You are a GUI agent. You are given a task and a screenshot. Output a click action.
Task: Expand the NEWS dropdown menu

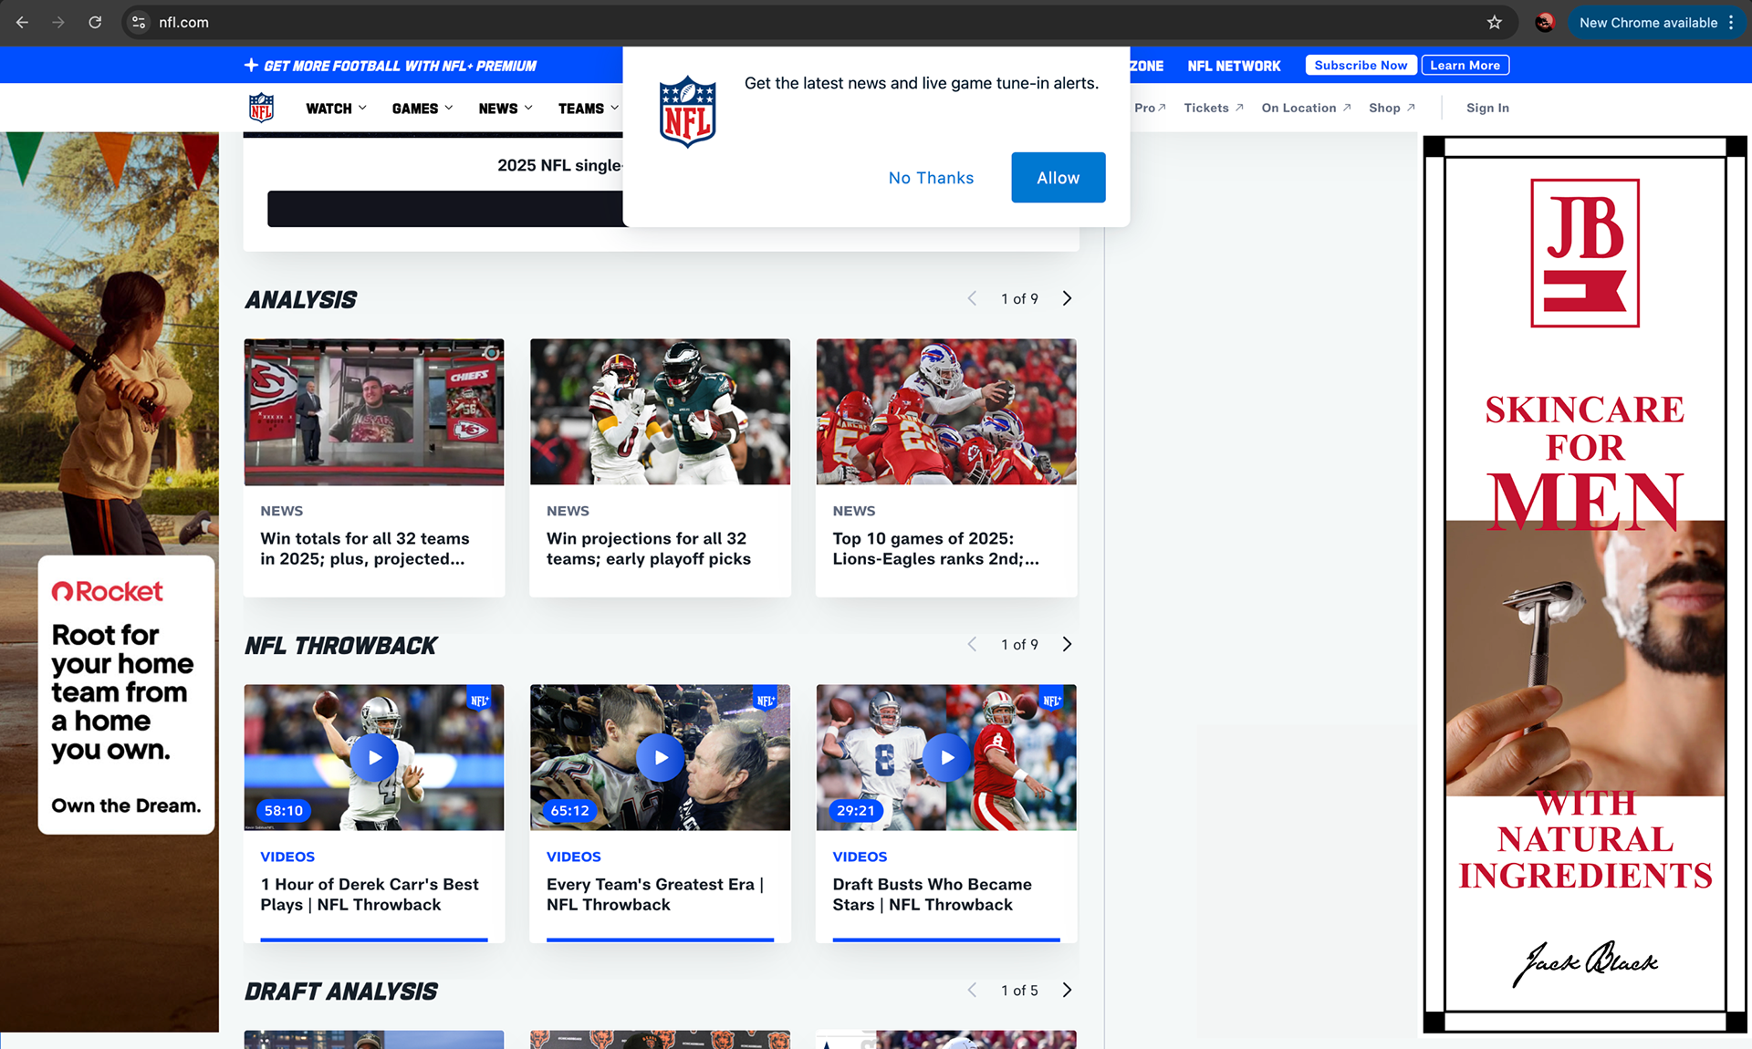pos(506,108)
